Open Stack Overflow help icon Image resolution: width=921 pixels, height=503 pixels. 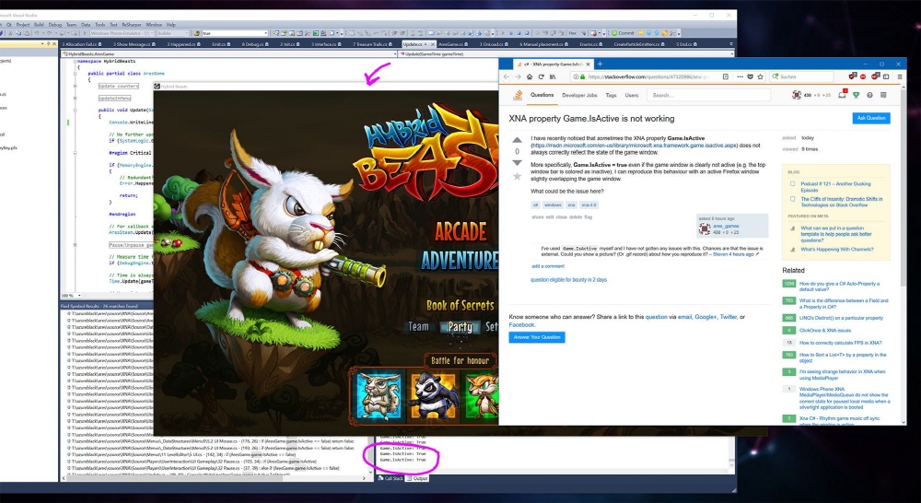pos(869,95)
